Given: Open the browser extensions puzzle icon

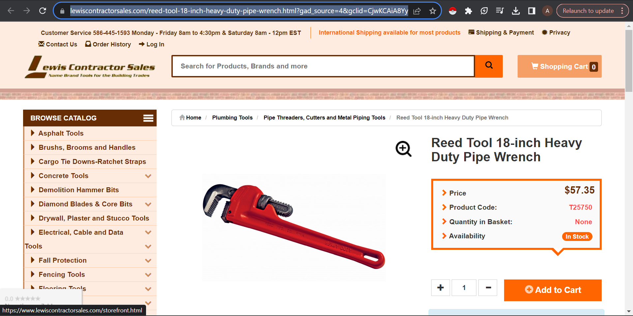Looking at the screenshot, I should pyautogui.click(x=468, y=11).
